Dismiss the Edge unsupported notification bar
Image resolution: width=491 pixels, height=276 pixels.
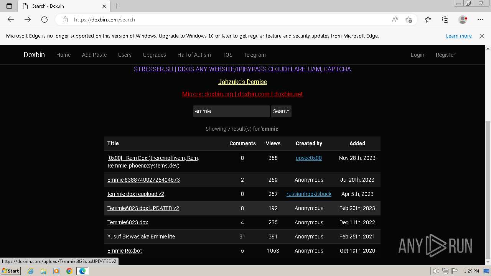tap(482, 36)
